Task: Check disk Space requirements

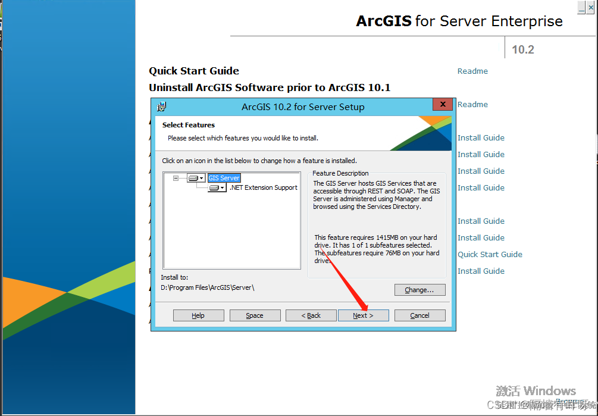Action: click(x=255, y=315)
